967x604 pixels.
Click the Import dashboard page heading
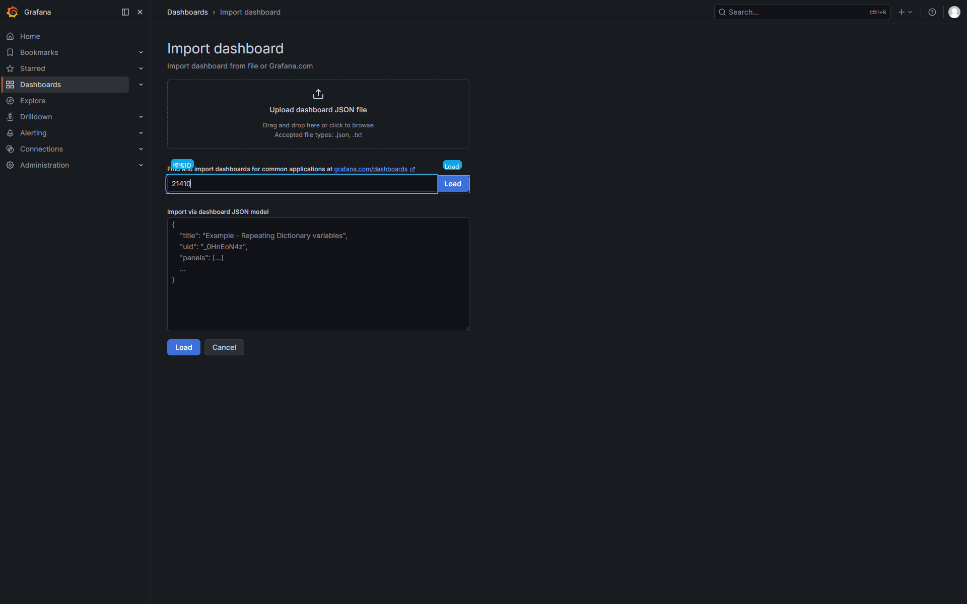(225, 48)
